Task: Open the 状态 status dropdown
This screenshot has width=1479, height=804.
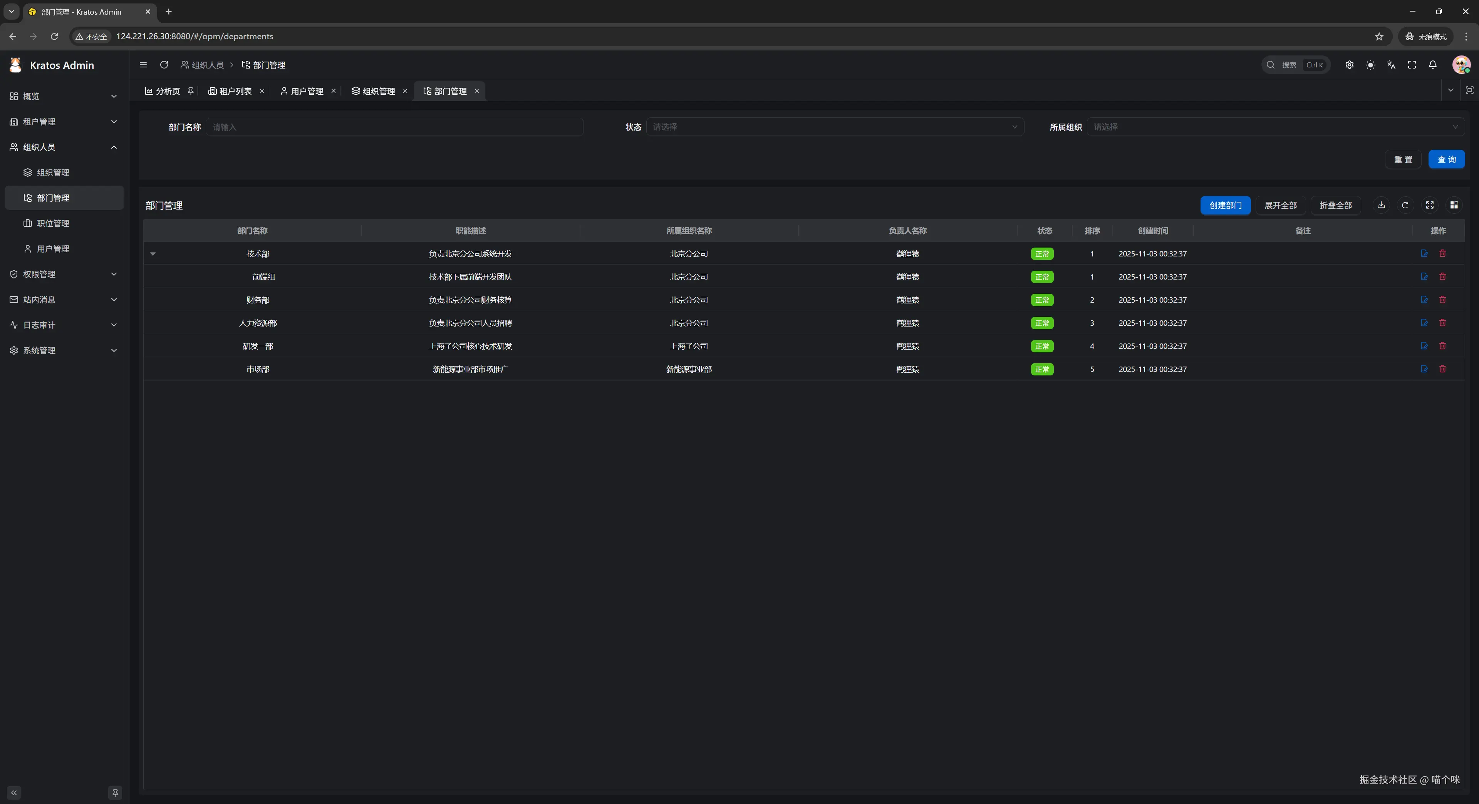Action: click(x=834, y=127)
